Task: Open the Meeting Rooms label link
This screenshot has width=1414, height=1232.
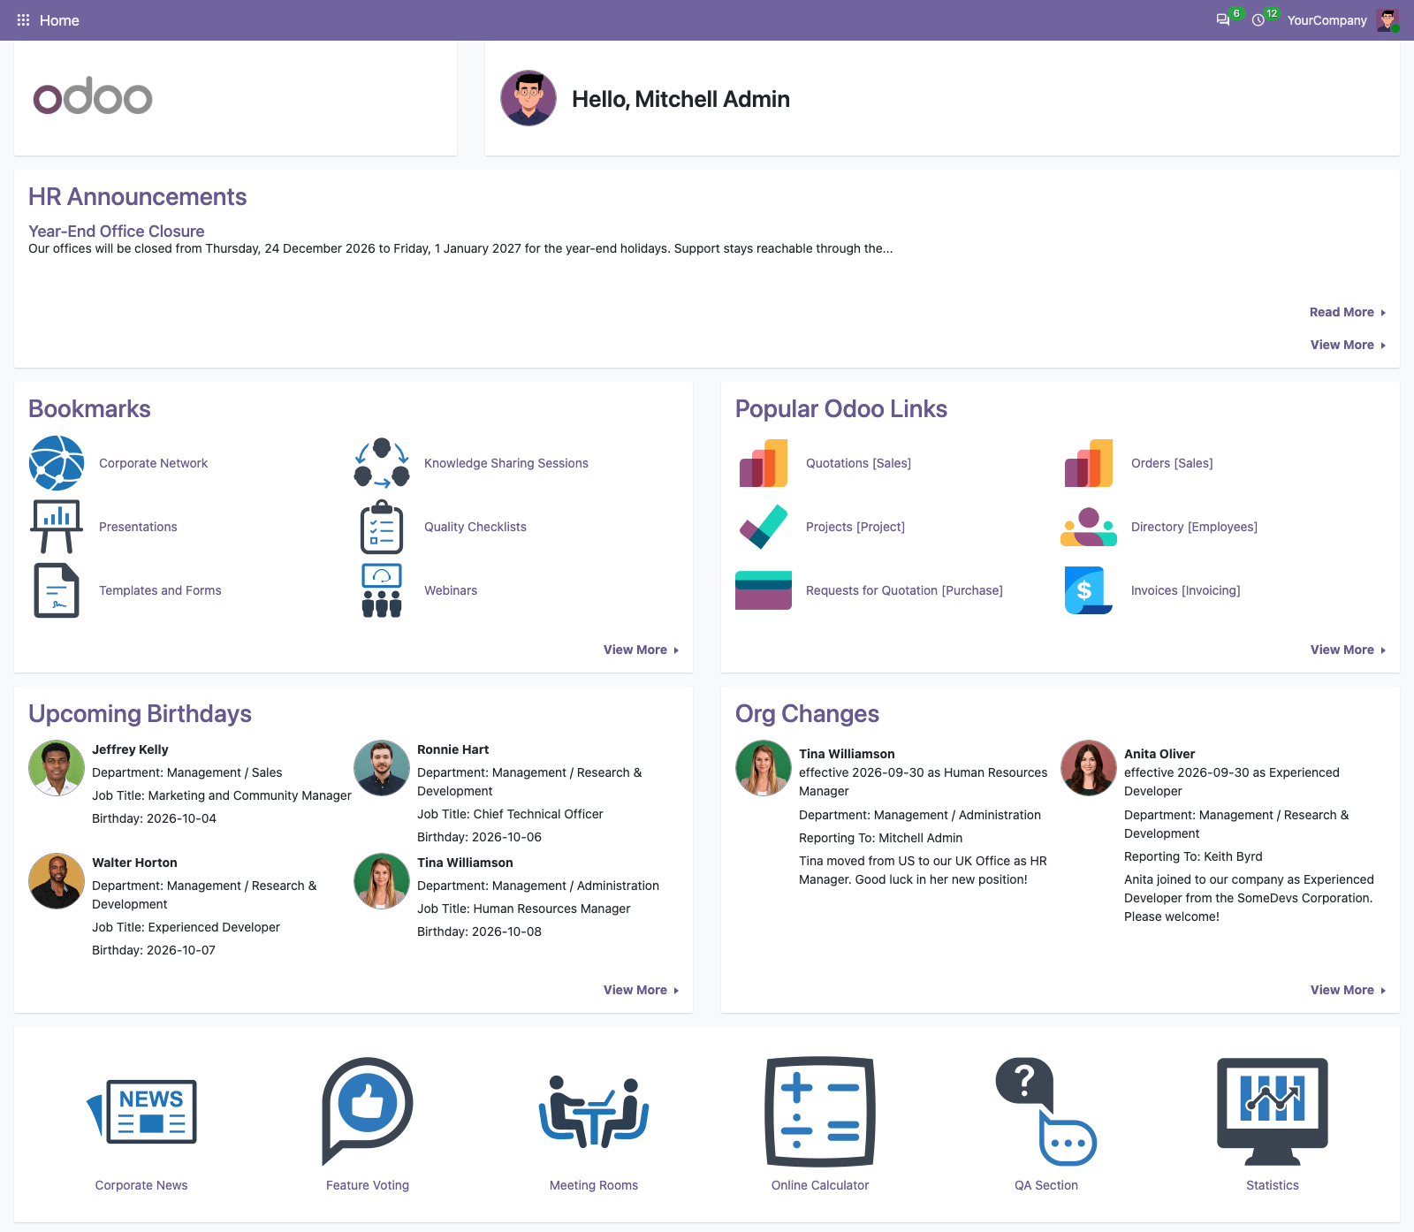Action: [x=594, y=1185]
